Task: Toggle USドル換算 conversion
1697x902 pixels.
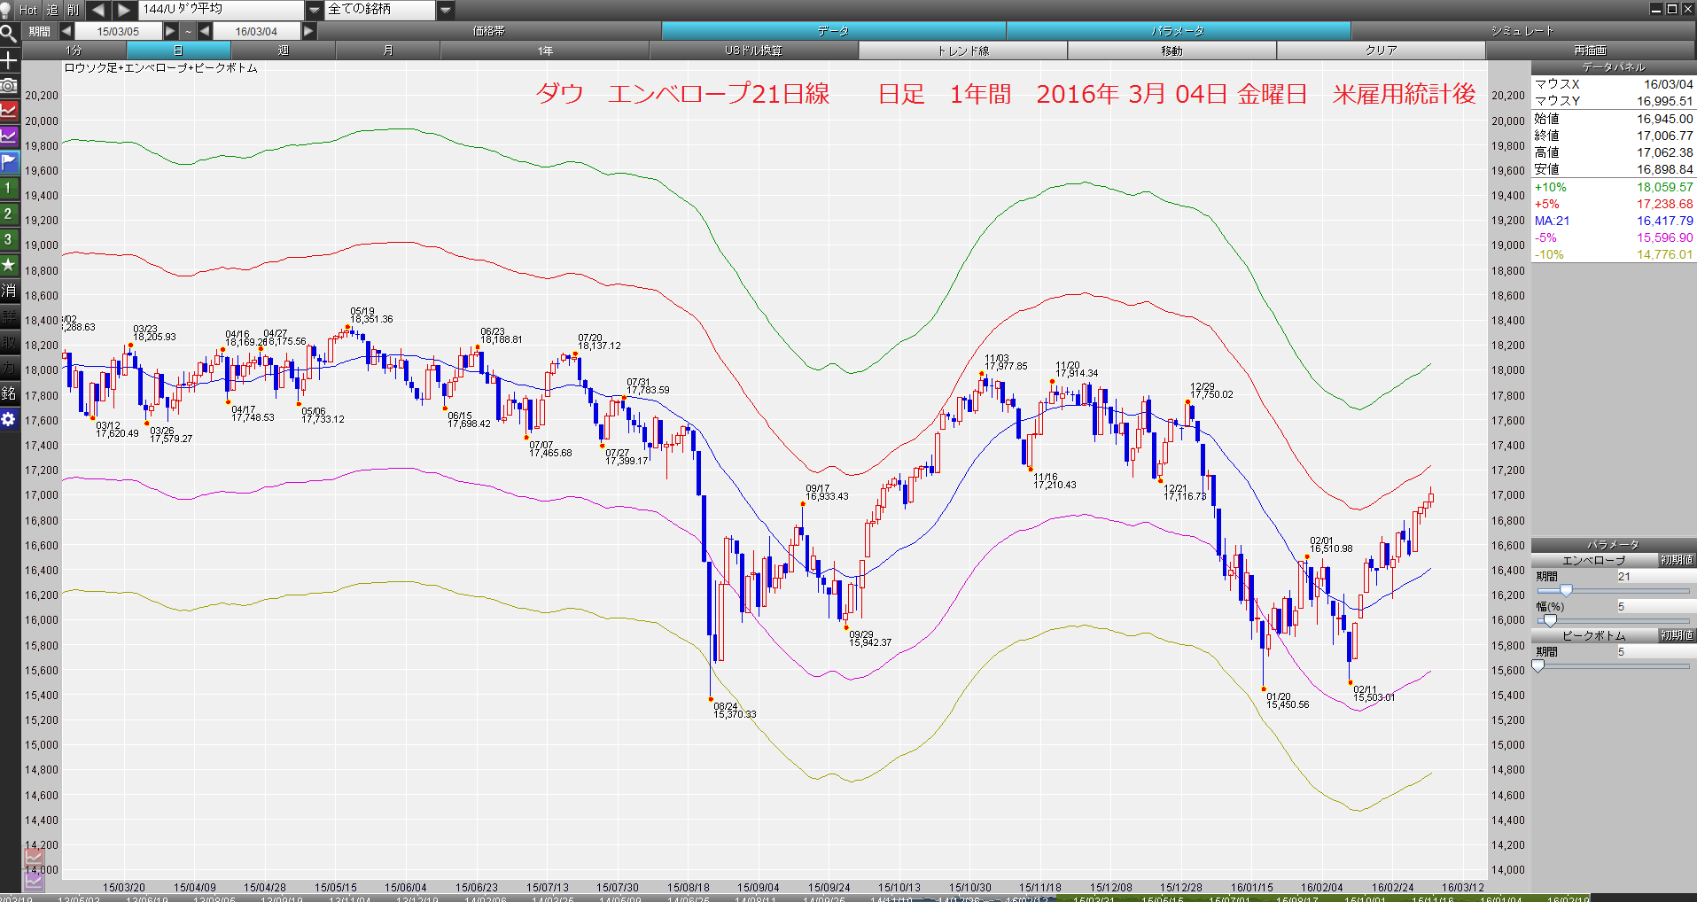Action: pyautogui.click(x=754, y=51)
